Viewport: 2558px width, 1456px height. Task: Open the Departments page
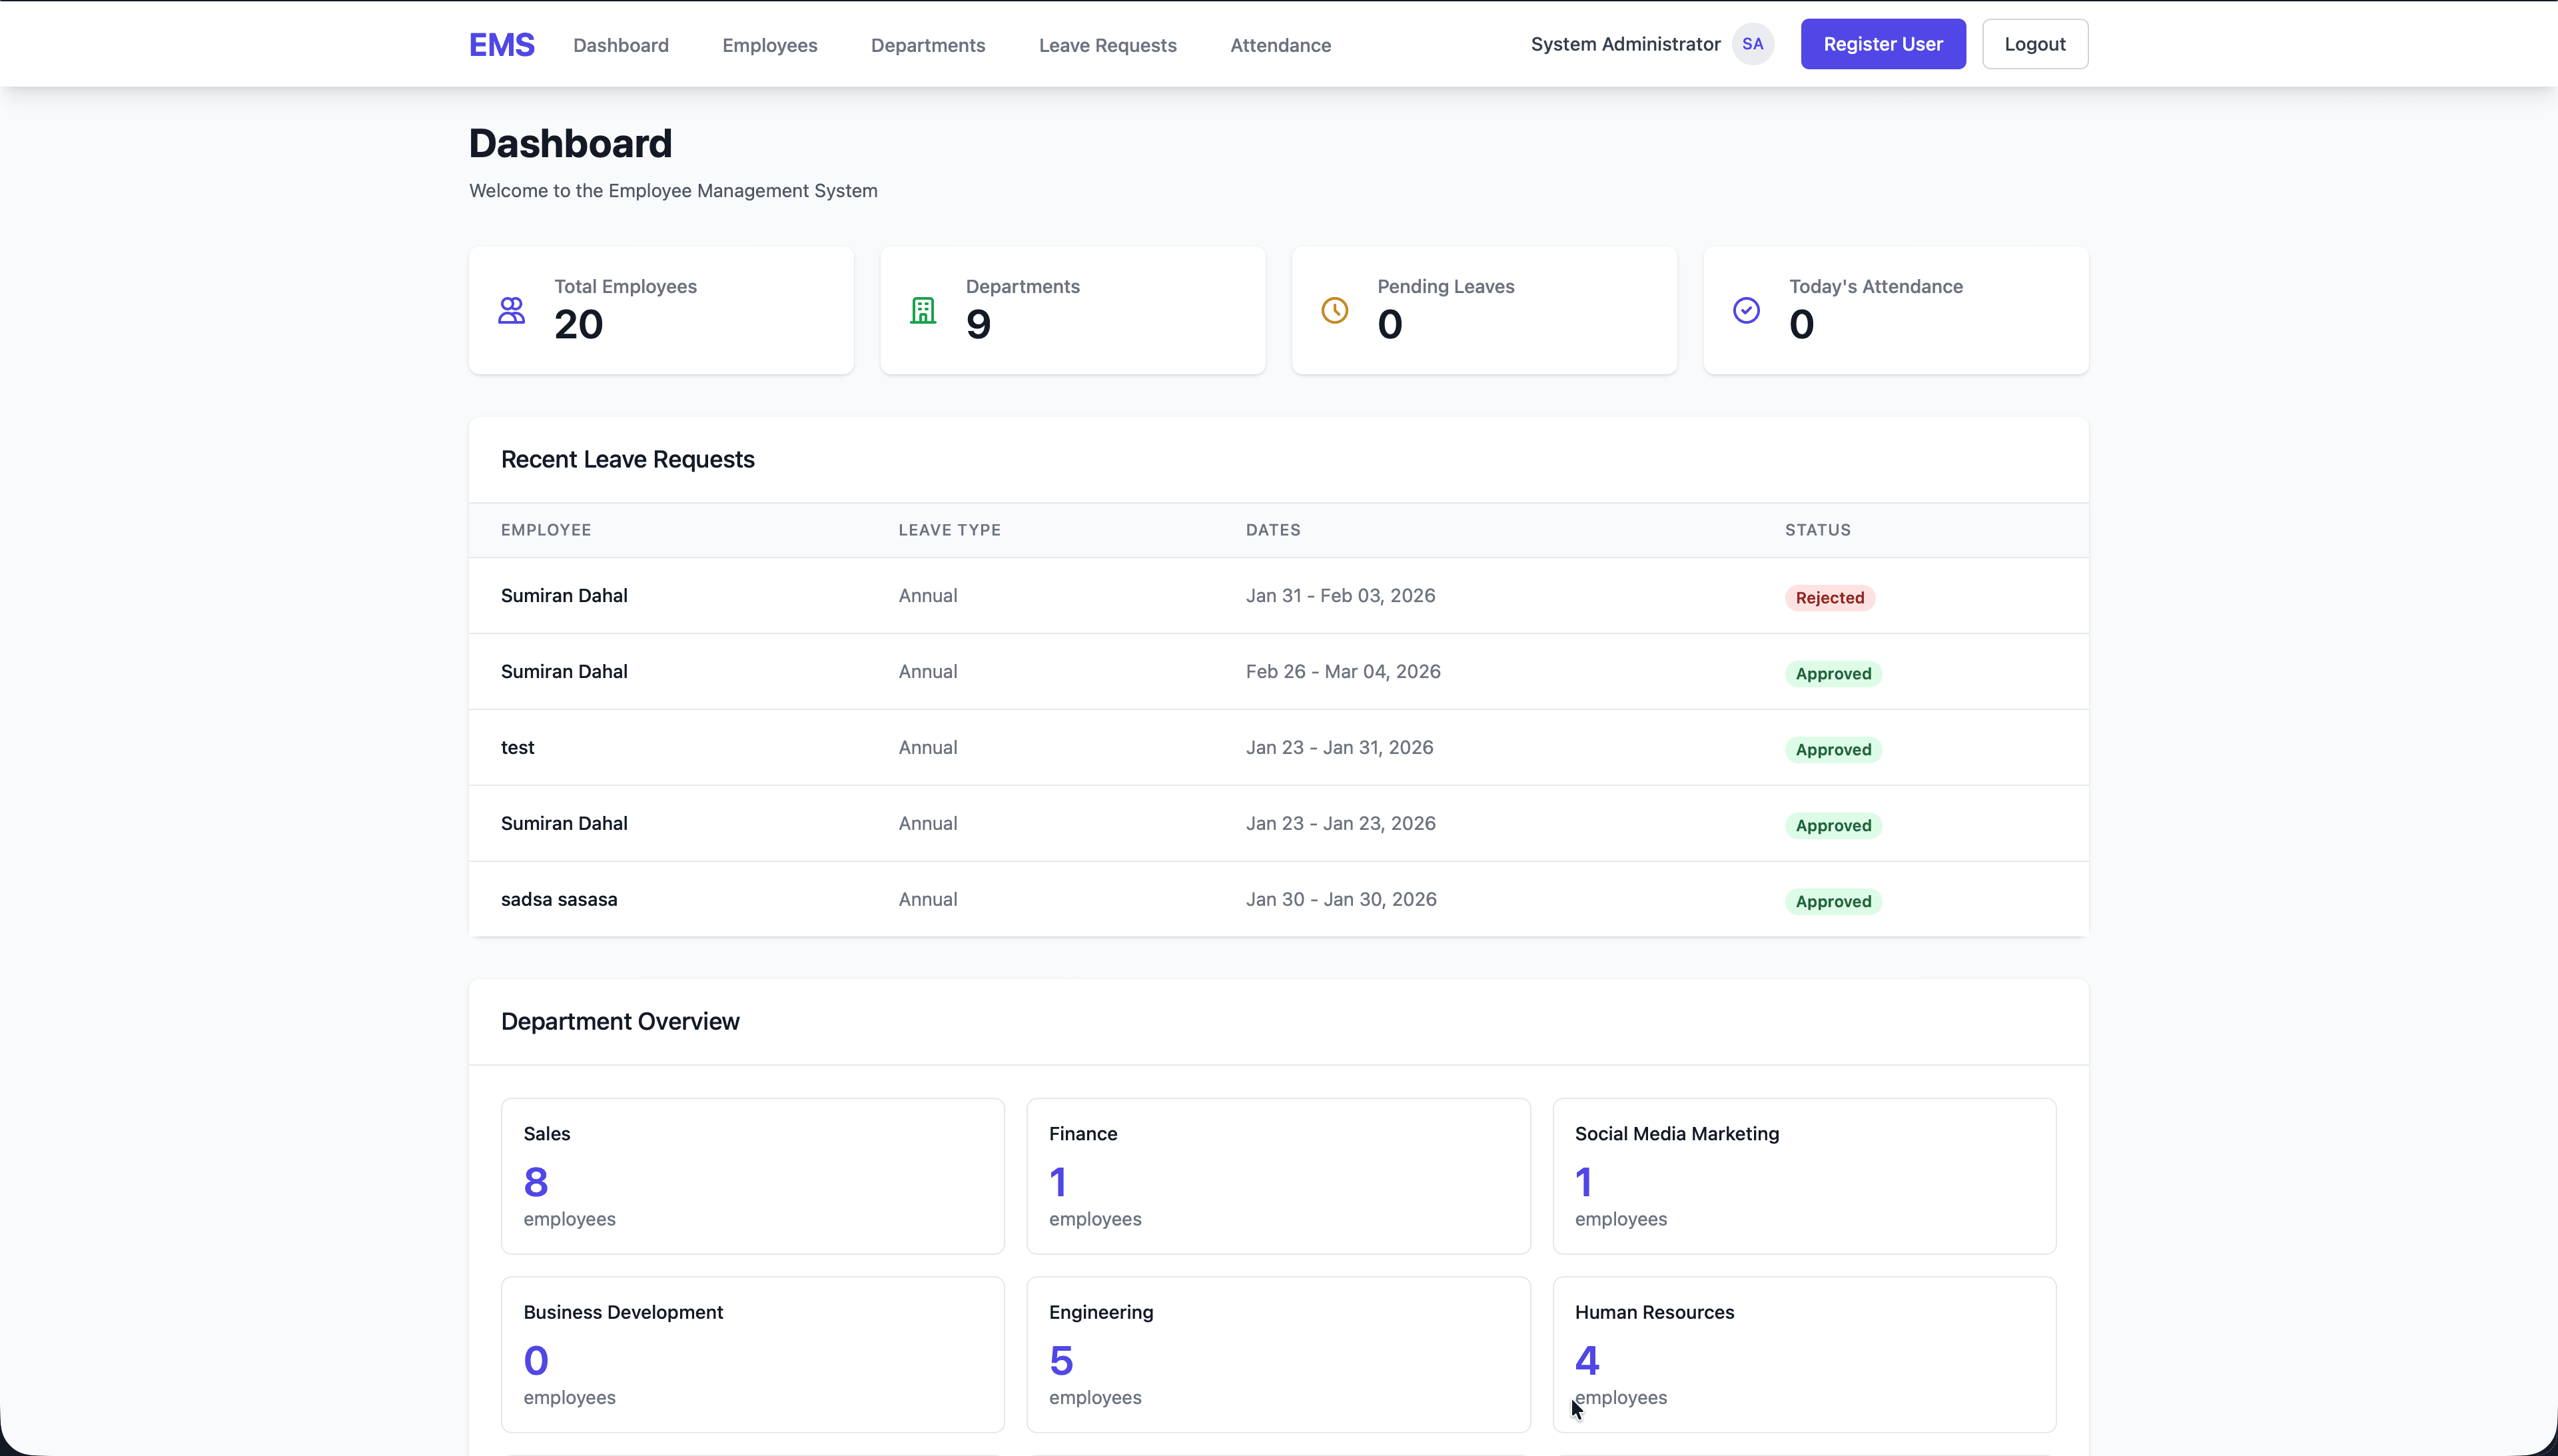click(x=927, y=45)
